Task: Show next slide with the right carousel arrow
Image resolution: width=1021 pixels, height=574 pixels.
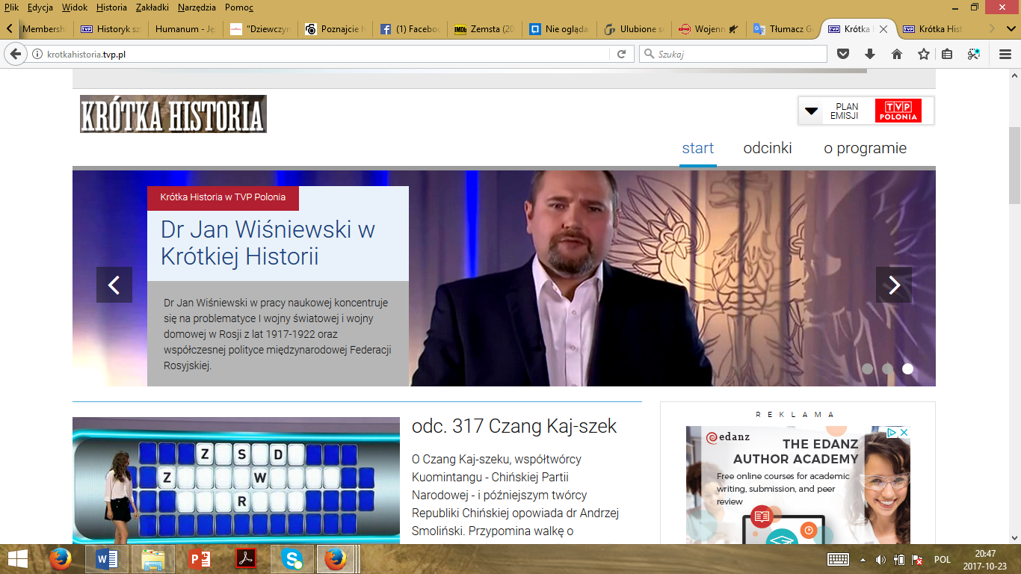Action: [894, 285]
